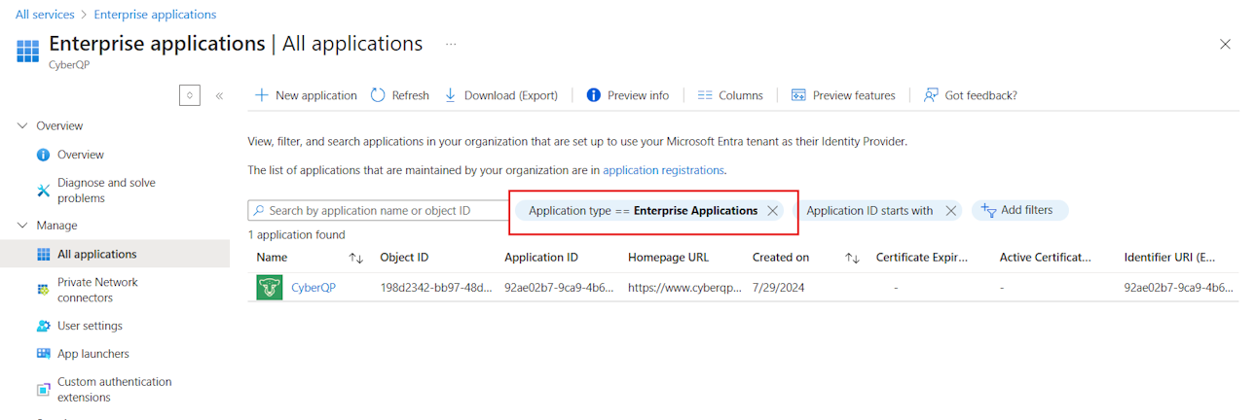Click Download (Export) in toolbar

(501, 95)
